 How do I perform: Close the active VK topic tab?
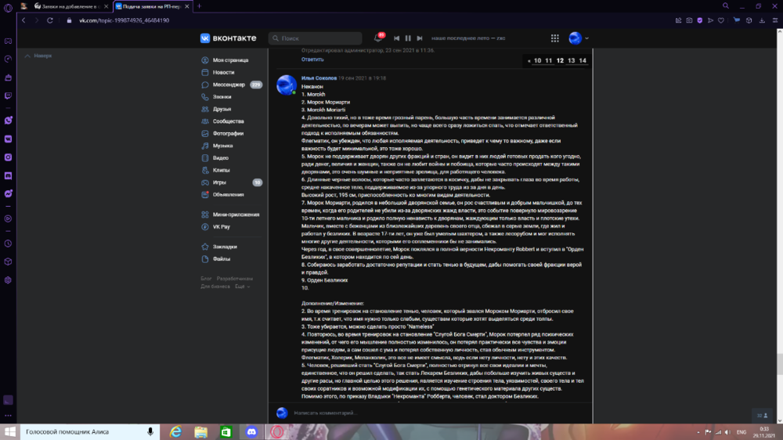pos(187,6)
